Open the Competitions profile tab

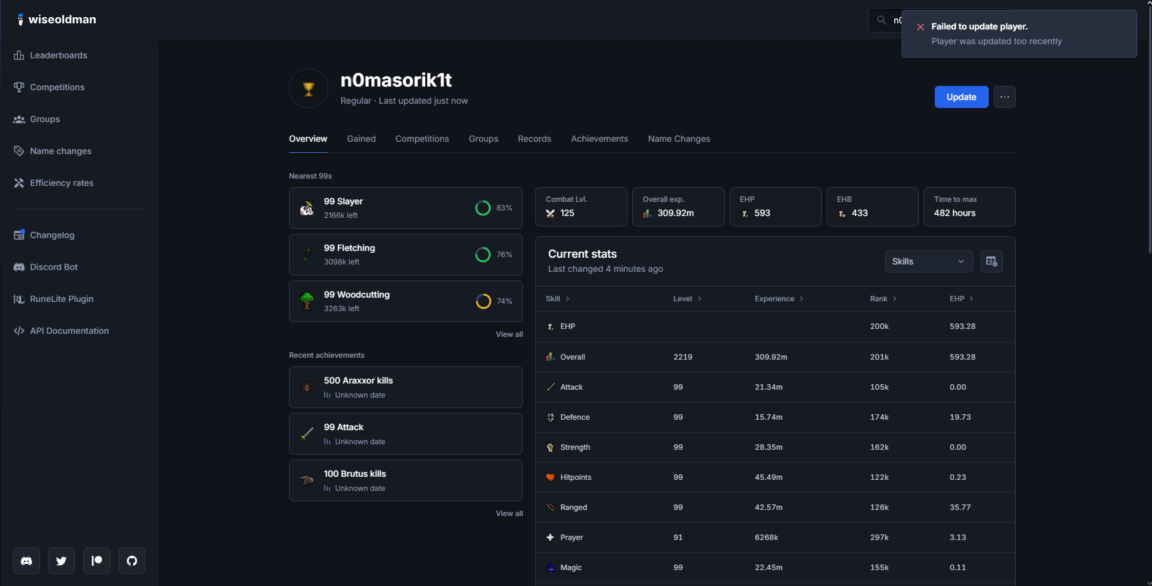tap(422, 139)
